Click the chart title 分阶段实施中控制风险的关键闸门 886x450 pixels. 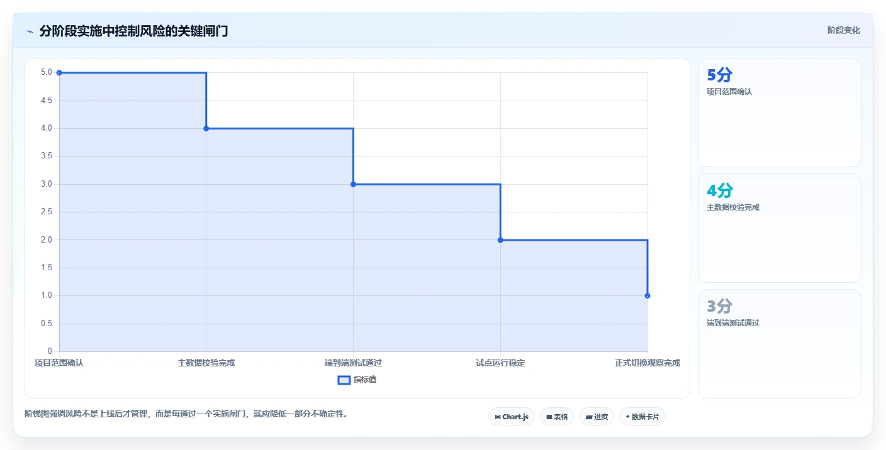(133, 31)
